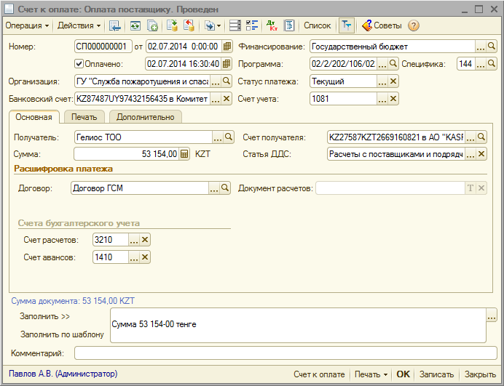The image size is (504, 386).
Task: Click the ДтКт postings icon in toolbar
Action: [x=272, y=25]
